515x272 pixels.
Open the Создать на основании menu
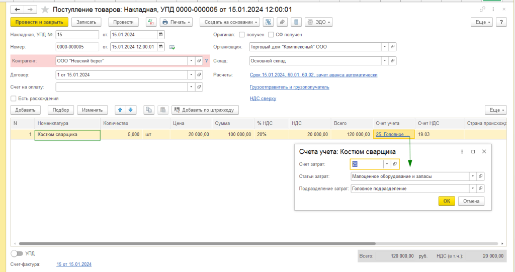coord(229,22)
